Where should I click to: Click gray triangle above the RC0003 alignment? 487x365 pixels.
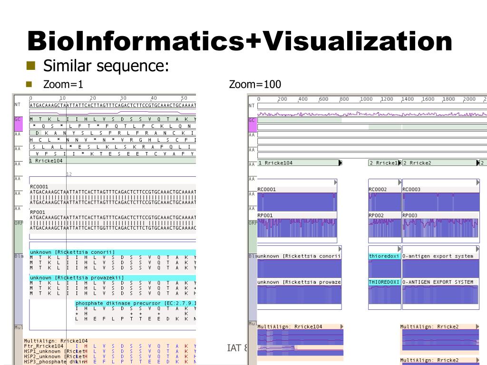point(477,182)
